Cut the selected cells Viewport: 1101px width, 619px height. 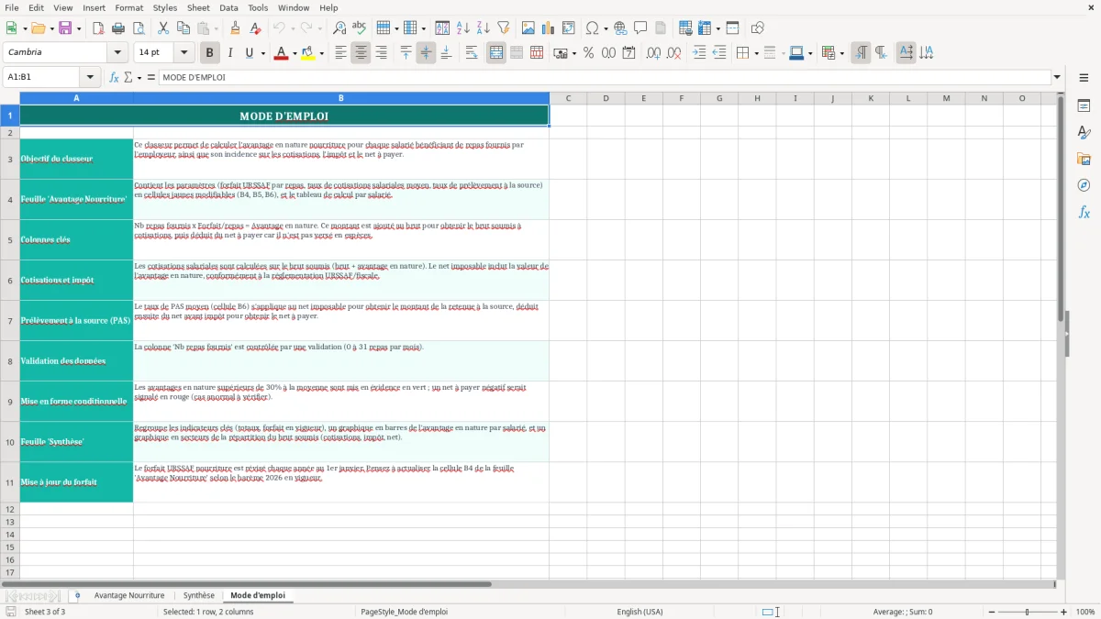point(163,28)
